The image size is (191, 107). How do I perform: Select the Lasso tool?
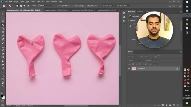point(3,21)
